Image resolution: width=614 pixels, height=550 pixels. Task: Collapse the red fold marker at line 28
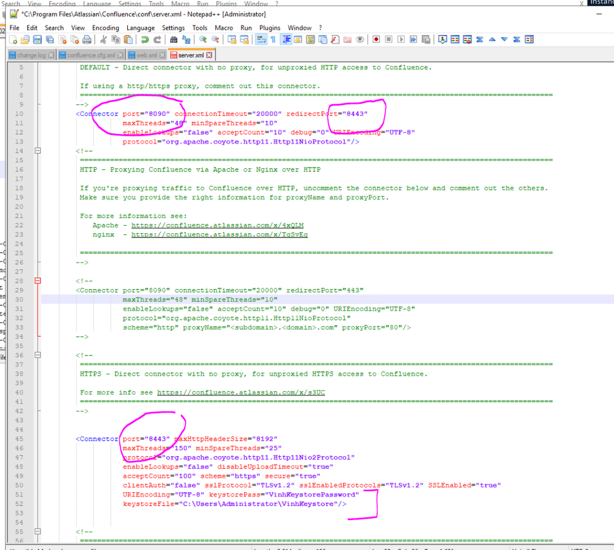coord(37,281)
